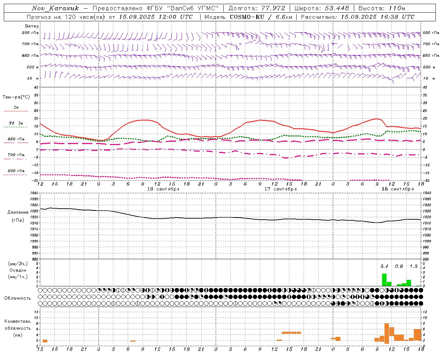Screen dimensions: 441x352
Task: Click the Прогноз на 120 часа(ов) text
Action: coord(65,17)
